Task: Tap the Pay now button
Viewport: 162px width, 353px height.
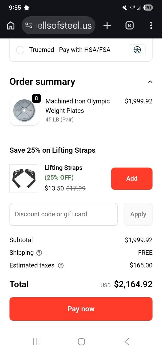Action: 81,309
